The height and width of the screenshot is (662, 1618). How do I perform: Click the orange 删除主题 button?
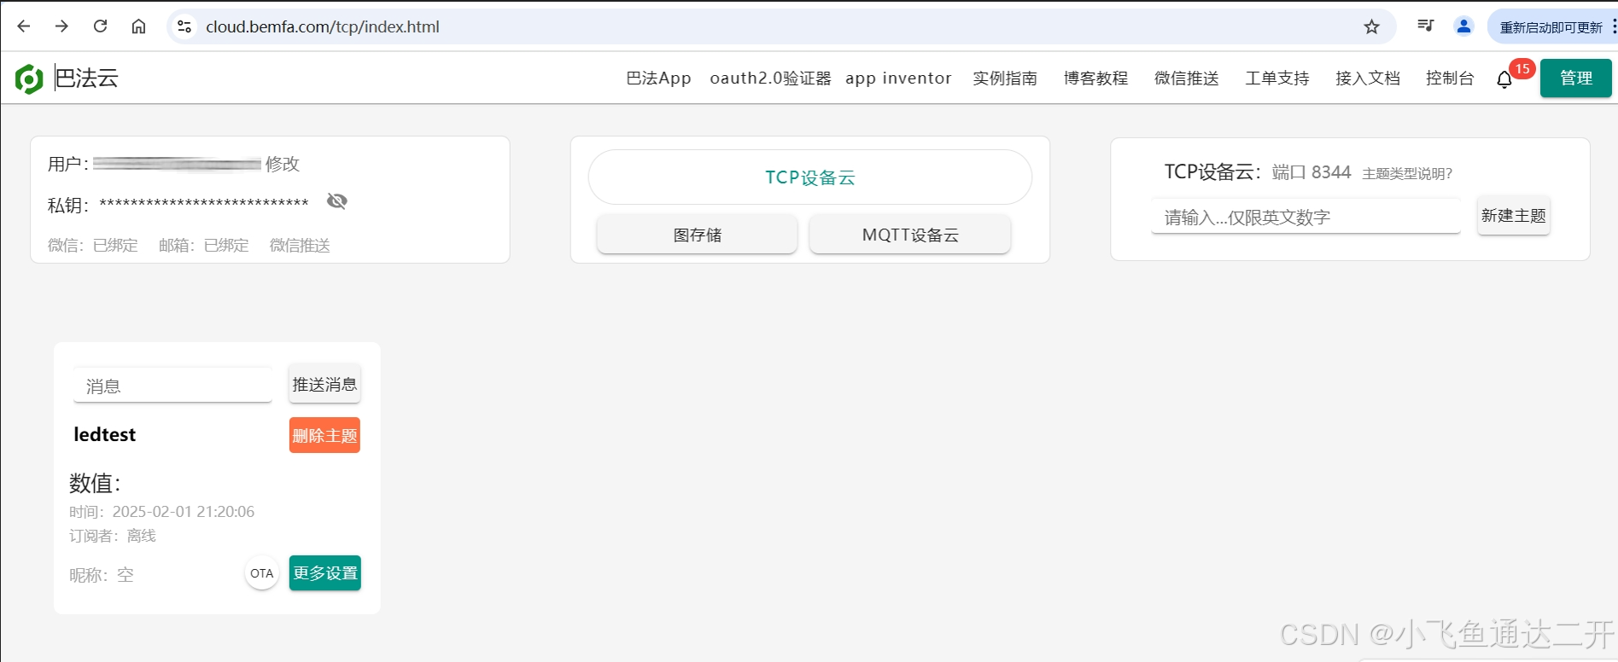pos(324,435)
